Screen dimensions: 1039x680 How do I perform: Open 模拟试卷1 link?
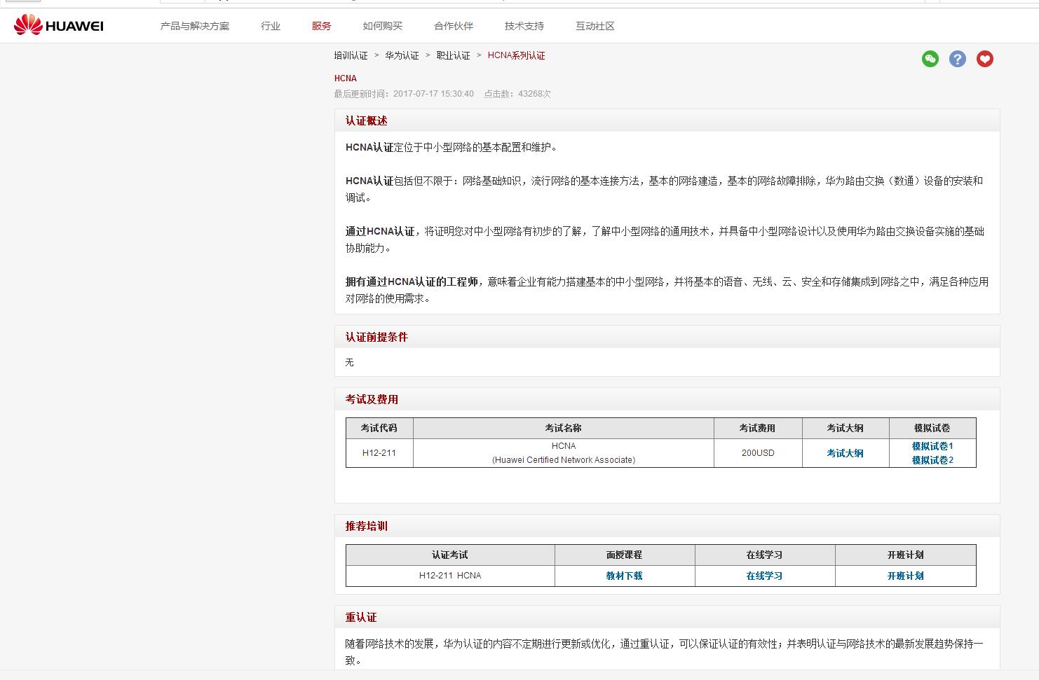(932, 446)
